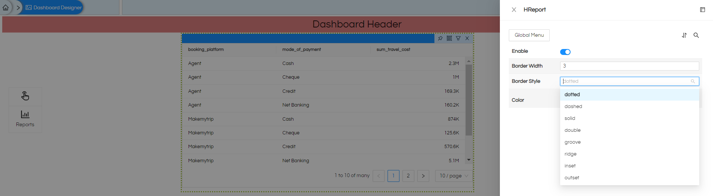713x196 pixels.
Task: Toggle the Enable switch off
Action: (x=565, y=52)
